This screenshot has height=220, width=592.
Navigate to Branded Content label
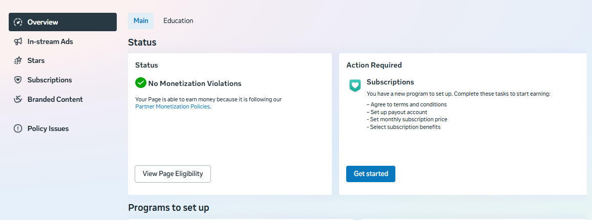click(55, 99)
